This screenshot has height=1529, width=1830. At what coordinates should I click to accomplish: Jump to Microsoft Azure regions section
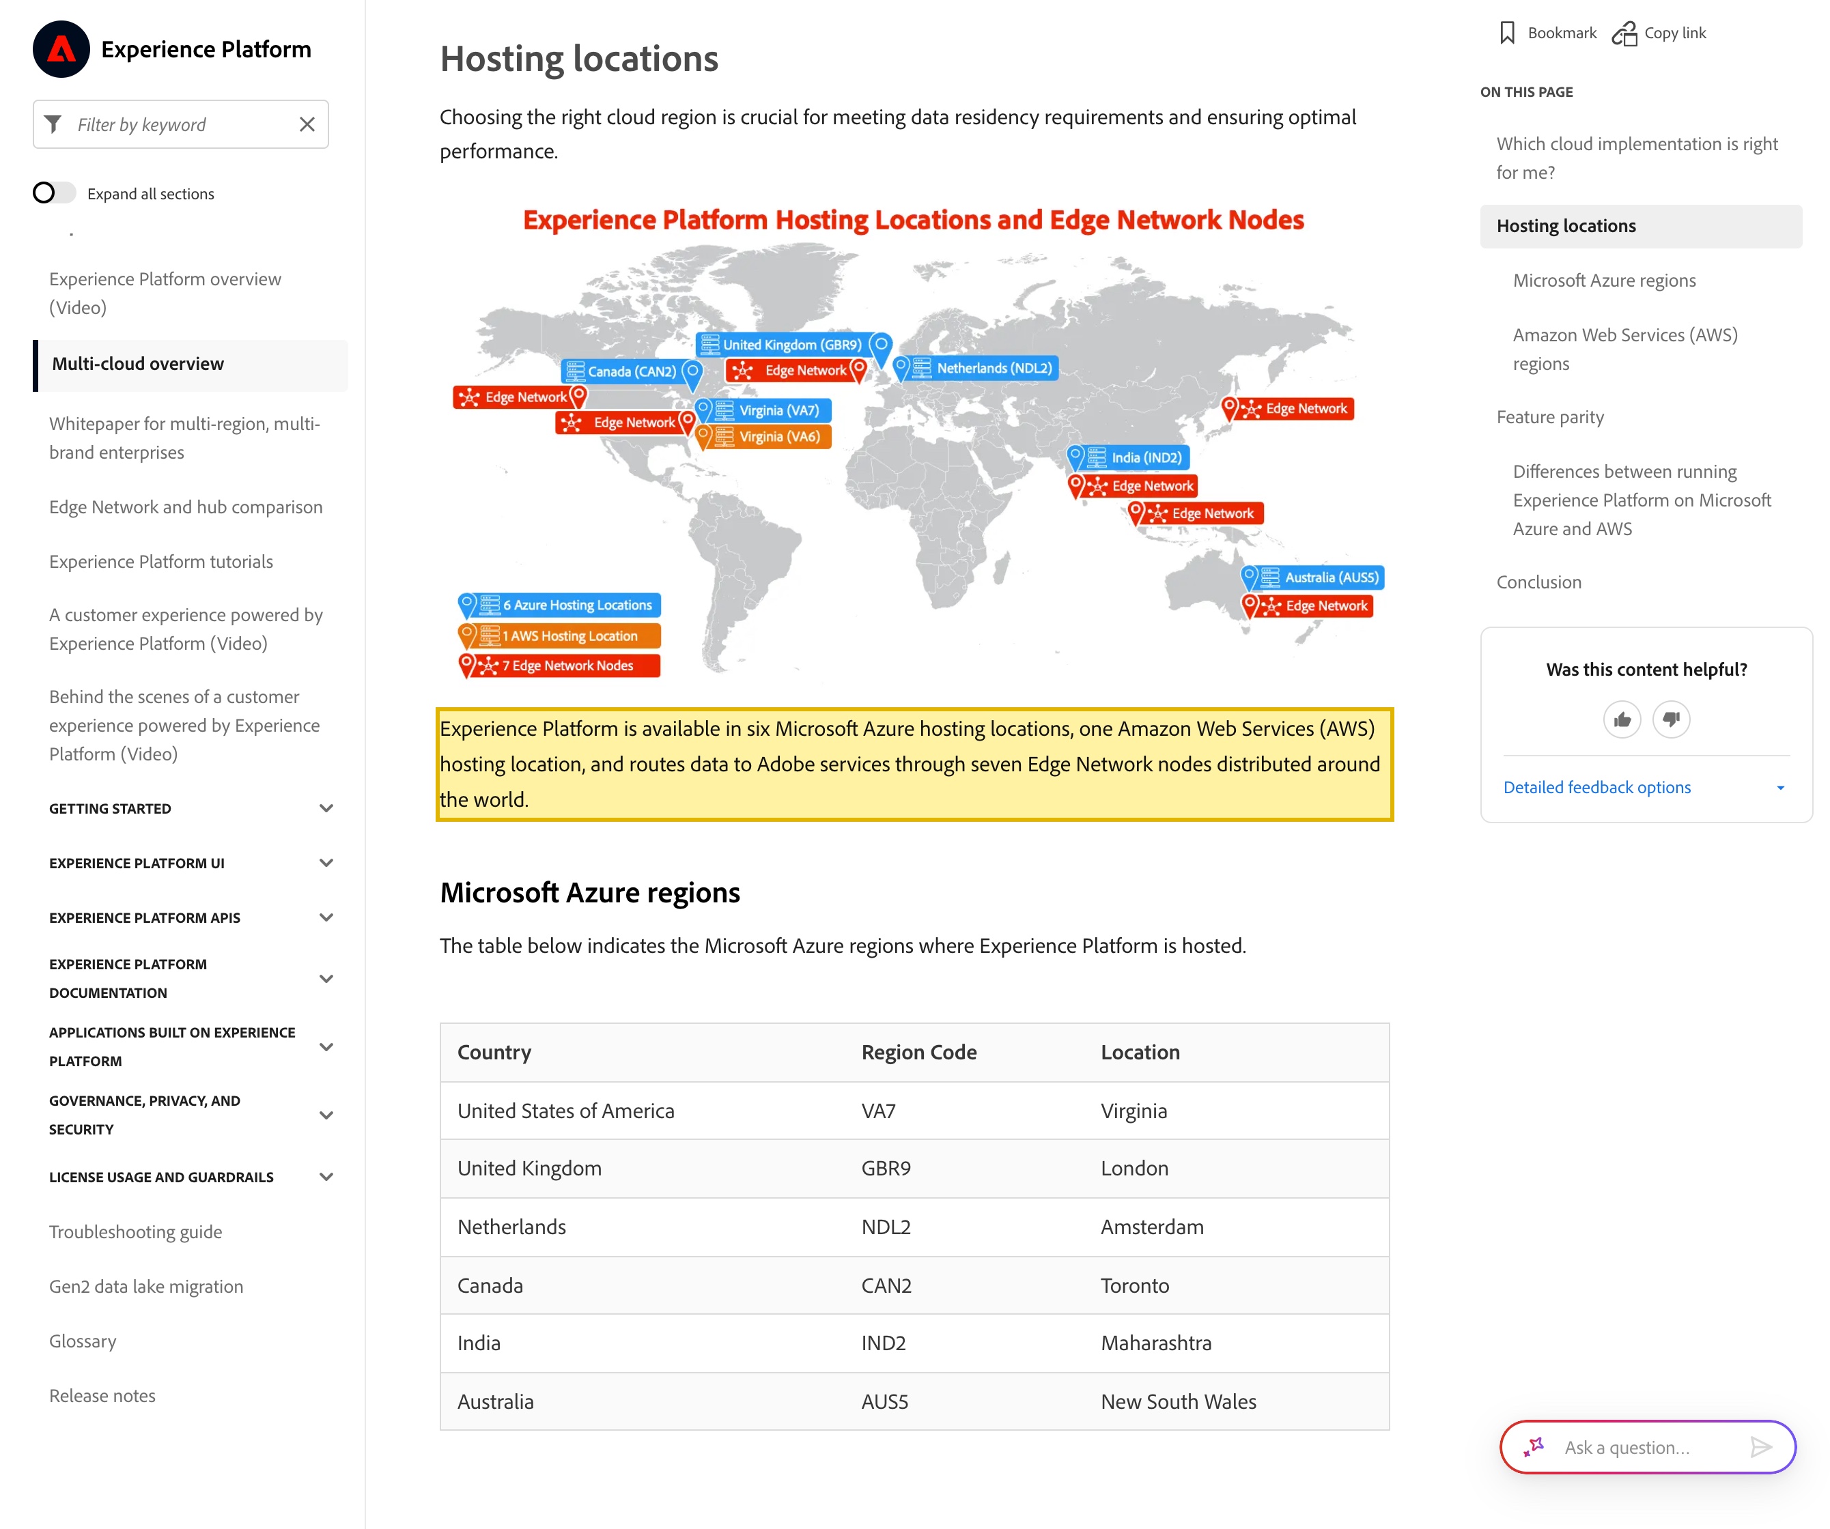(1603, 280)
